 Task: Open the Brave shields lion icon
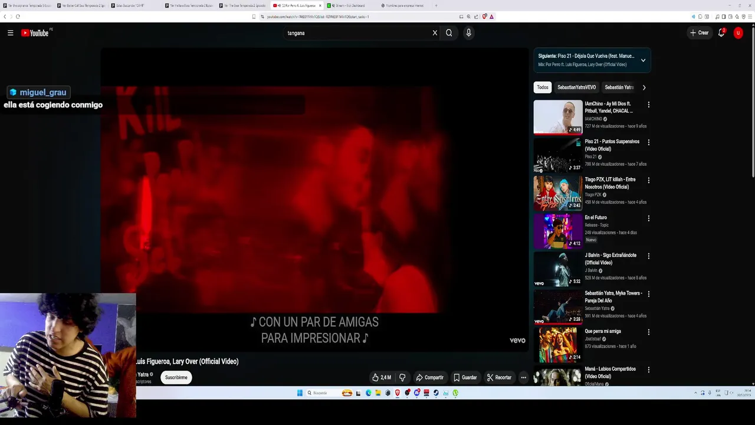pyautogui.click(x=484, y=17)
